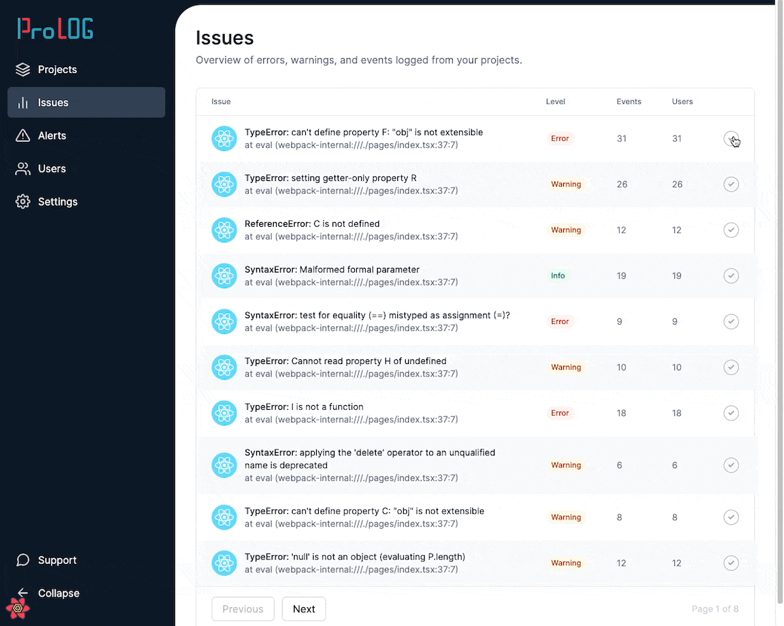Click the Support chat bubble icon
This screenshot has height=626, width=784.
point(23,560)
